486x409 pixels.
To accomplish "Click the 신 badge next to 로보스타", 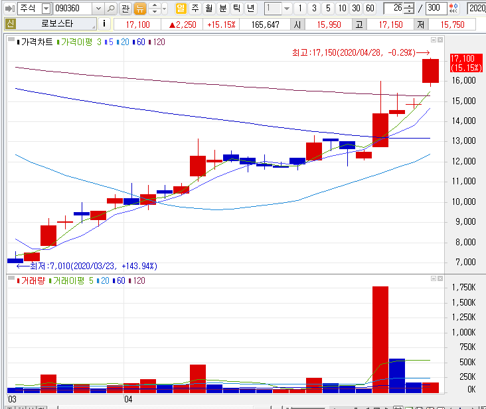I will (x=10, y=23).
